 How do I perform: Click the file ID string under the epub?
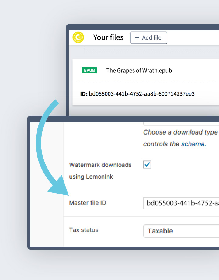[x=142, y=94]
